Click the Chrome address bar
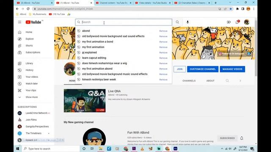271x152 pixels. (x=124, y=9)
